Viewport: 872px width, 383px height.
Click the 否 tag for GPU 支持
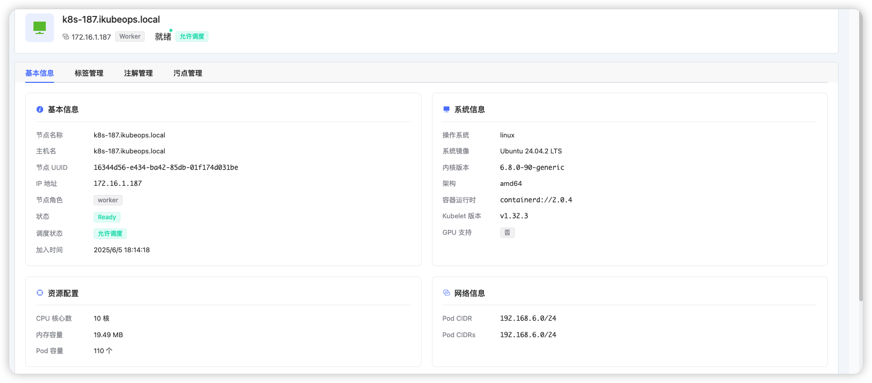[507, 233]
